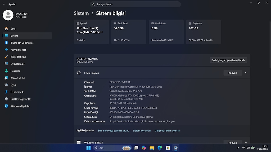
Task: Open Gizlilik ve güvenlik settings page
Action: point(28,99)
